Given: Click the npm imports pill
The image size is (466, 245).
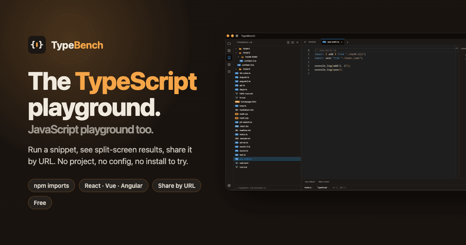Looking at the screenshot, I should [52, 185].
